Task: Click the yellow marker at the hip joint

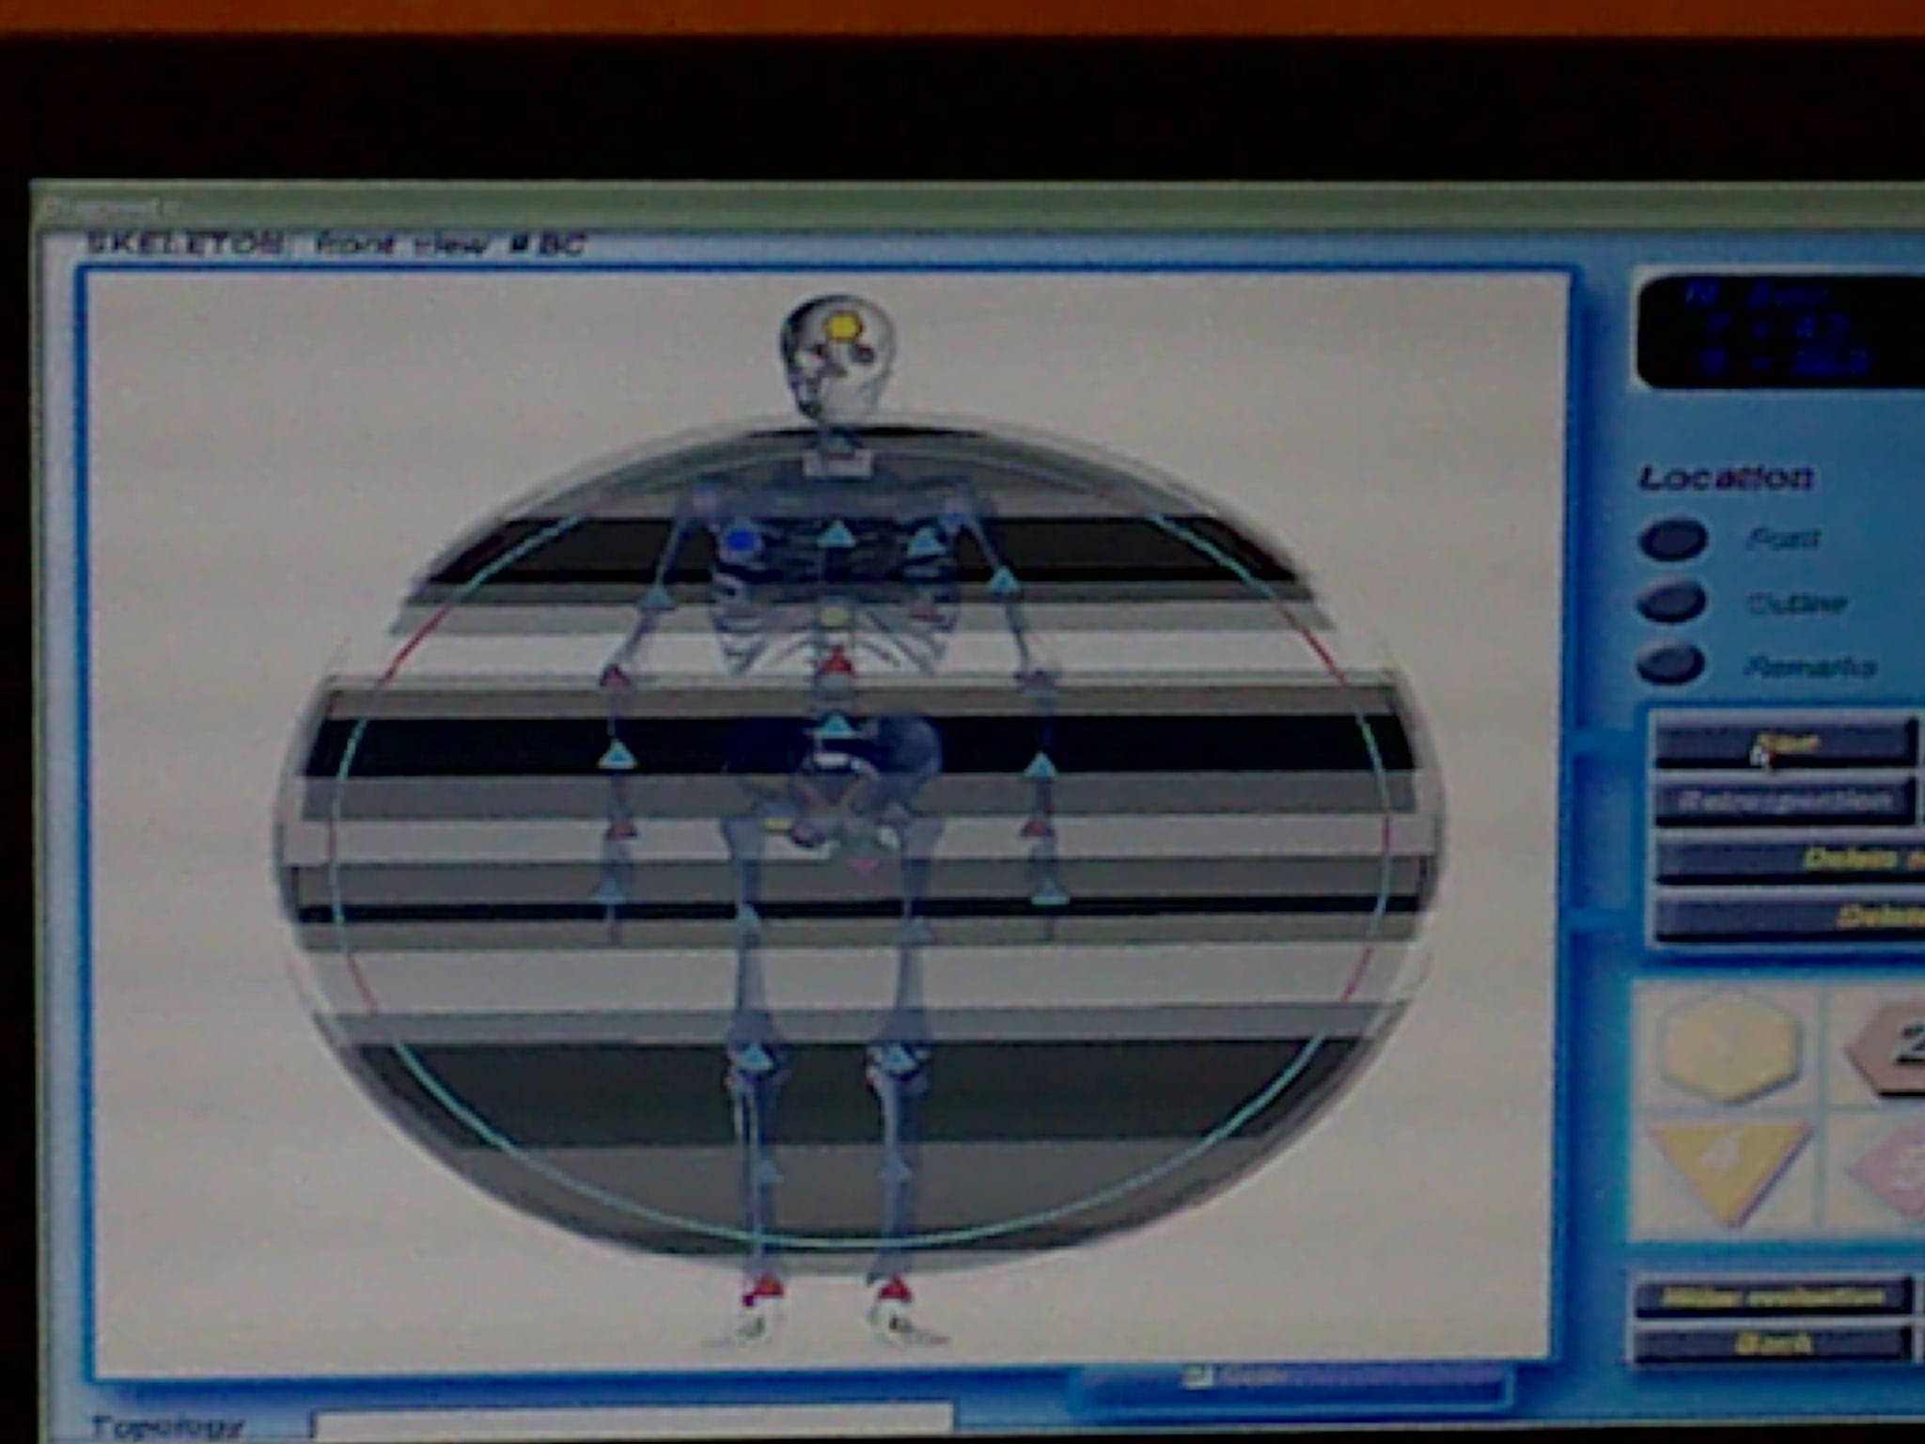Action: pos(777,824)
